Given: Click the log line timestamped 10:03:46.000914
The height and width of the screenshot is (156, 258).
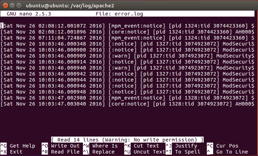Looking at the screenshot, I should pyautogui.click(x=127, y=62).
